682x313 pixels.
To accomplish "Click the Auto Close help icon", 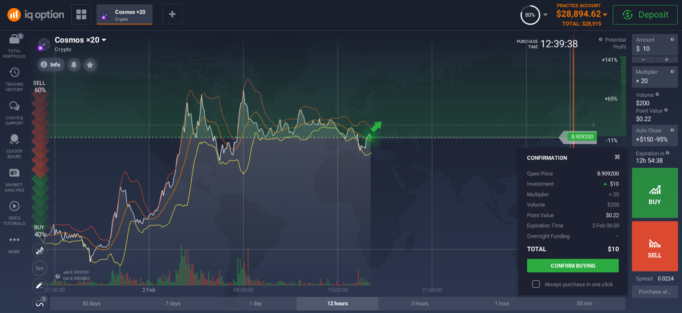I will pyautogui.click(x=672, y=130).
